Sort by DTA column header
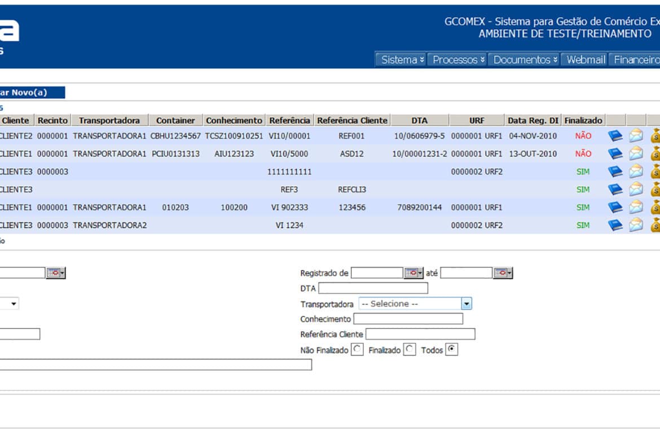 [420, 120]
